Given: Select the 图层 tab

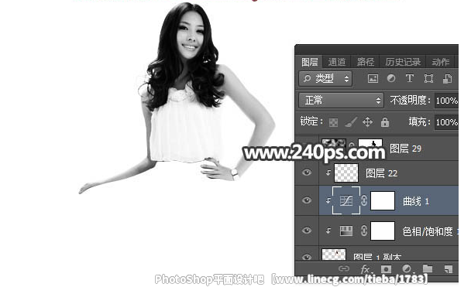Looking at the screenshot, I should [309, 62].
